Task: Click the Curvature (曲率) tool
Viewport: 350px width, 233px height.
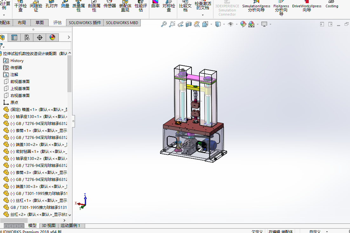Action: pyautogui.click(x=155, y=4)
